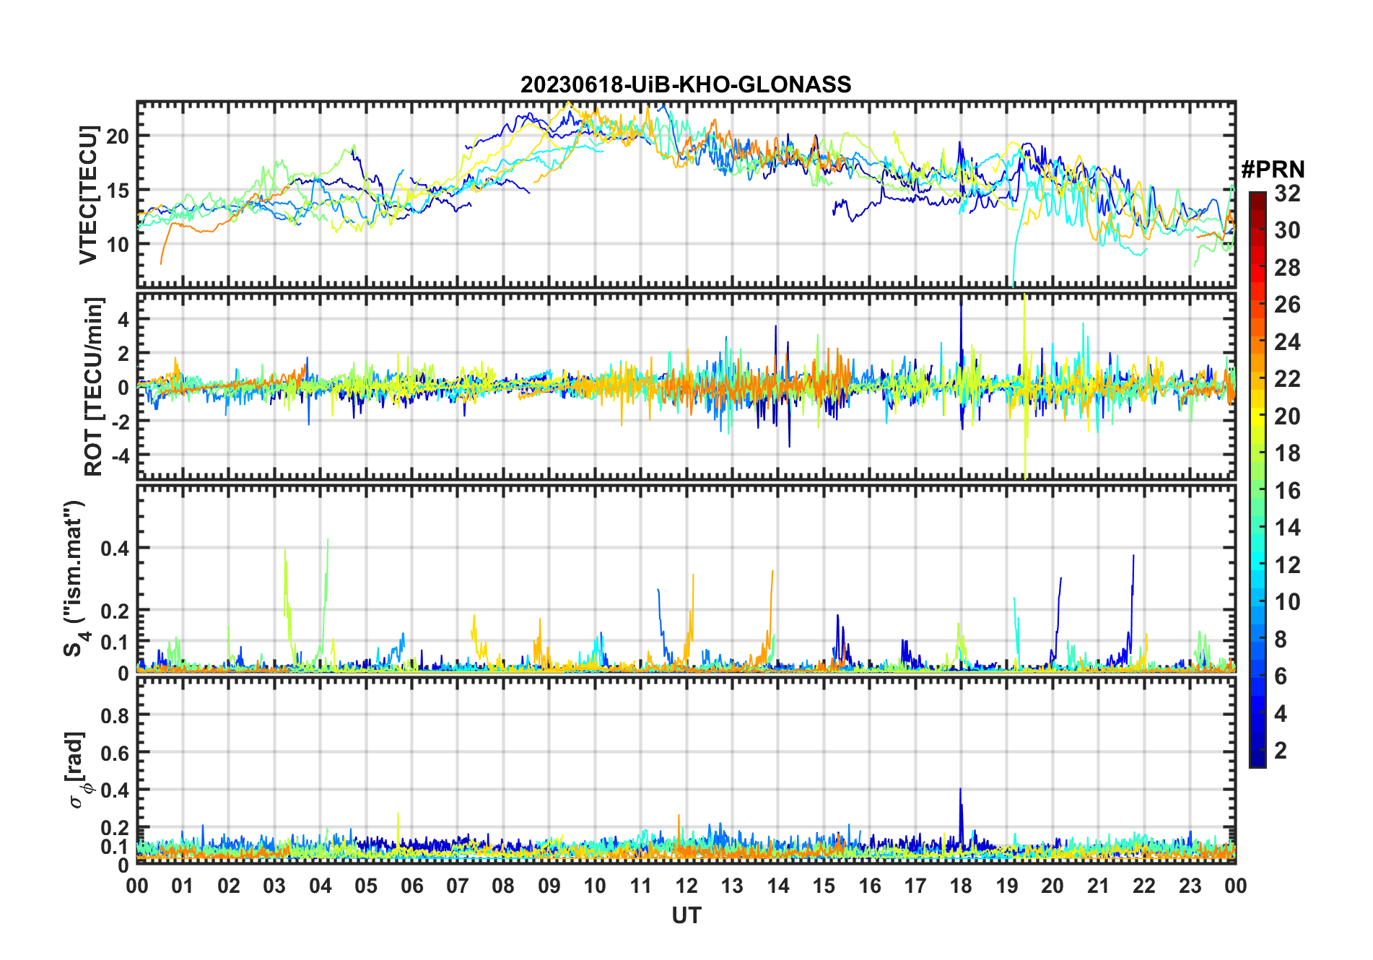Click x-axis tick label 23

tap(1190, 886)
